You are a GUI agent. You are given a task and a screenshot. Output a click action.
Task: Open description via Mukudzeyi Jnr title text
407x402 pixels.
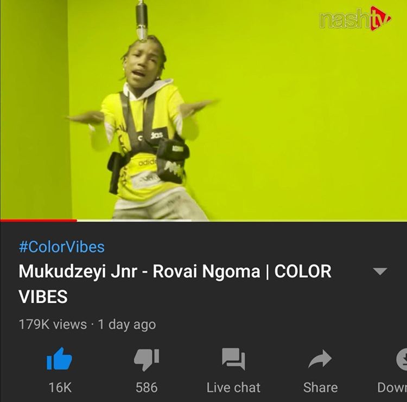[x=175, y=283]
